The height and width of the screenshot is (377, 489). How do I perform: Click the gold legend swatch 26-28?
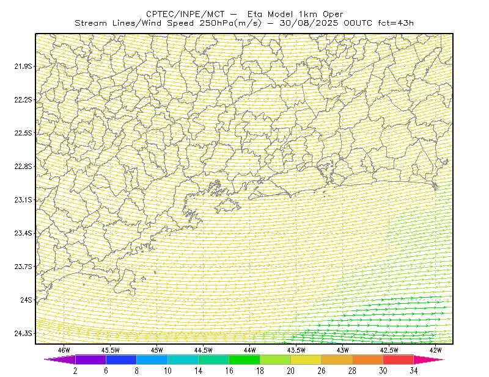point(337,359)
